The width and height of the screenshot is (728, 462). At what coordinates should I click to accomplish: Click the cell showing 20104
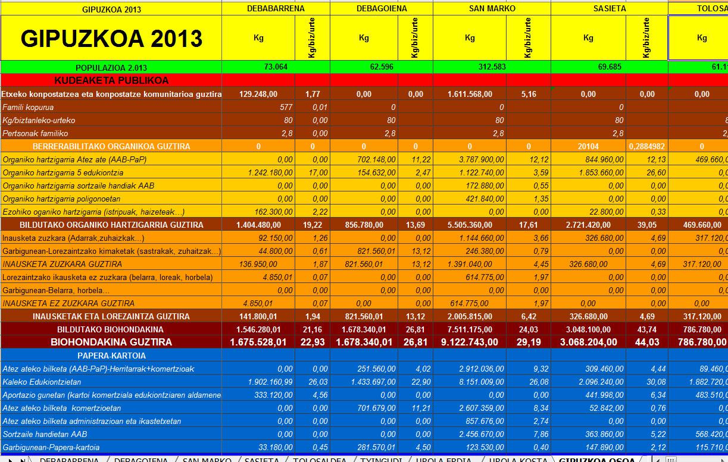(588, 146)
